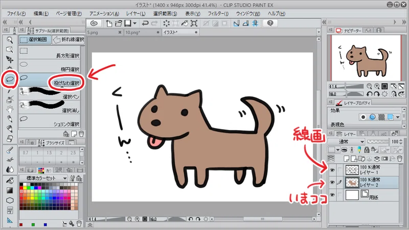Screen dimensions: 409x230
Task: Select the Ruler tool
Action: click(10, 220)
